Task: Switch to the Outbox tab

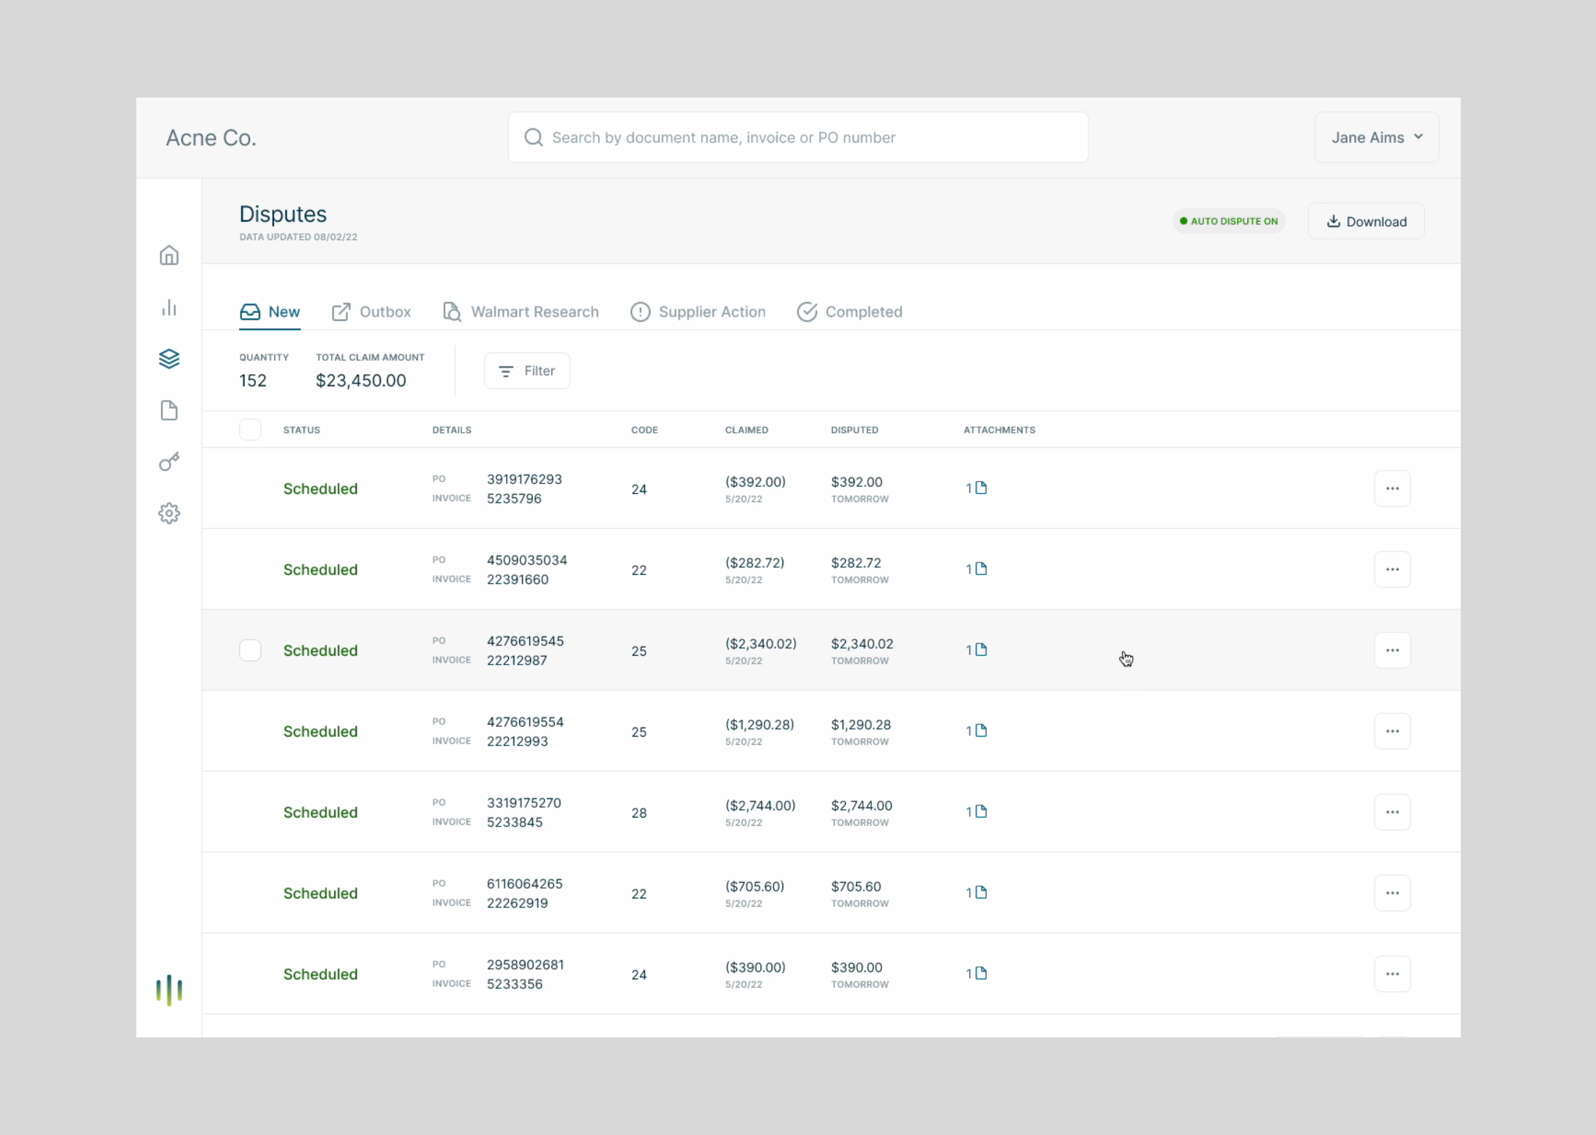Action: pos(372,311)
